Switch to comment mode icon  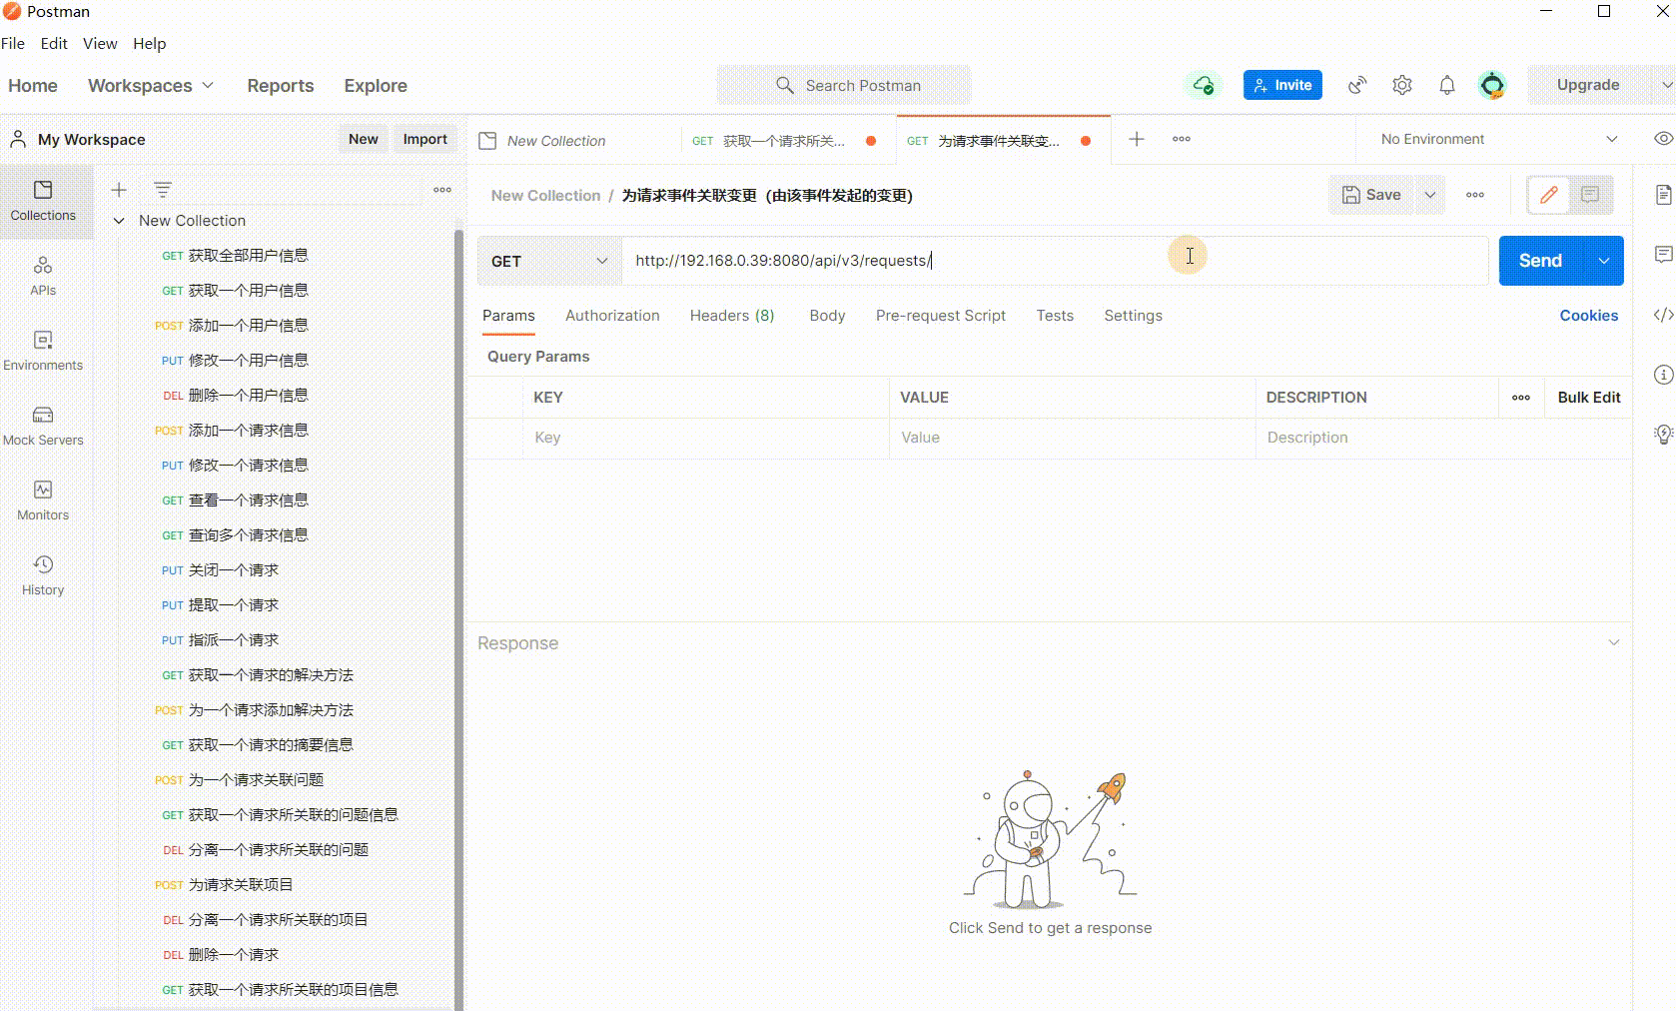point(1590,195)
